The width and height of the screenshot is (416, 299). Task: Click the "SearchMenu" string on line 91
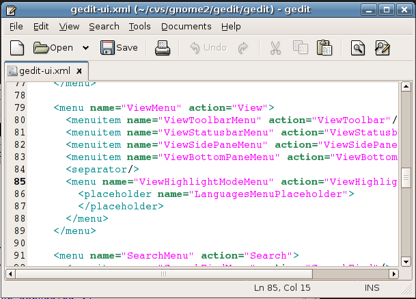point(157,256)
